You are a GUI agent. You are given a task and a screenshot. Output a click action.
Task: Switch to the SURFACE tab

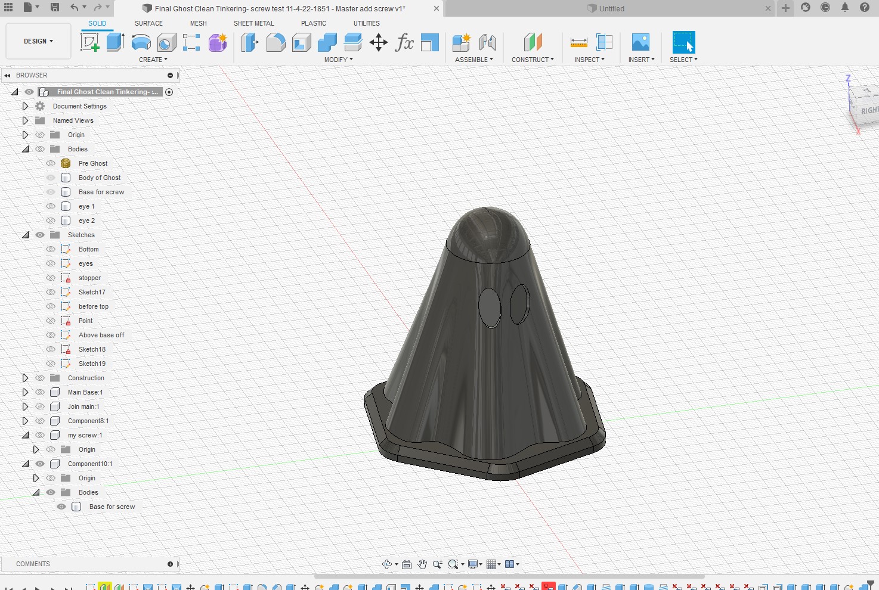(x=148, y=23)
